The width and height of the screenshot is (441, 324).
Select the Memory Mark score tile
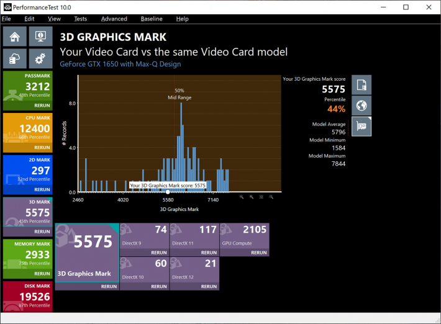point(27,255)
